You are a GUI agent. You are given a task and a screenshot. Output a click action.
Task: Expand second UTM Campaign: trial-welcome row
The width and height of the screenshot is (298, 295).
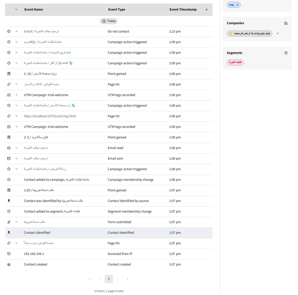pyautogui.click(x=16, y=127)
